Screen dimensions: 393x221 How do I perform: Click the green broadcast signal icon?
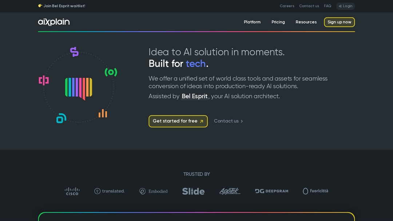click(x=111, y=72)
